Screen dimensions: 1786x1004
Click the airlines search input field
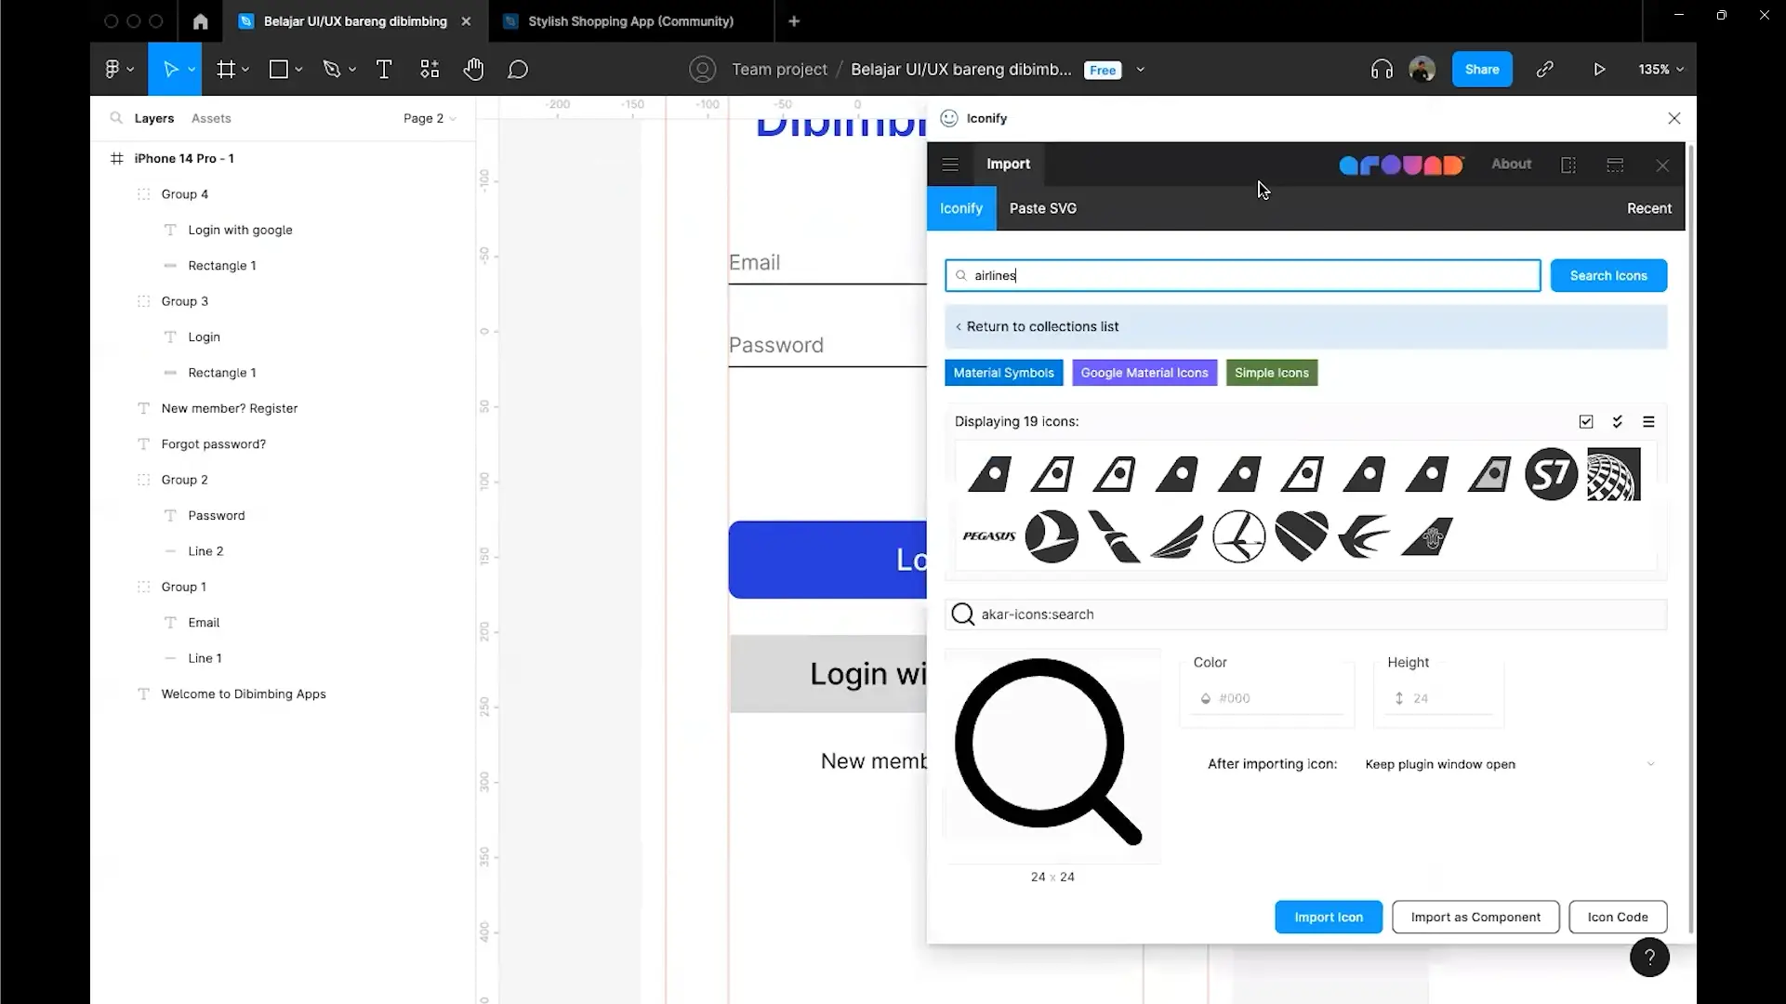[x=1243, y=275]
